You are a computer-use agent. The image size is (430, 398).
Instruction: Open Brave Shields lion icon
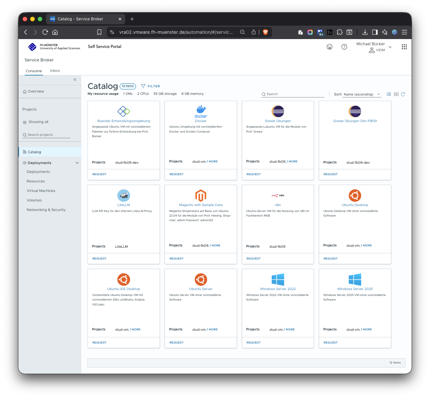(265, 32)
